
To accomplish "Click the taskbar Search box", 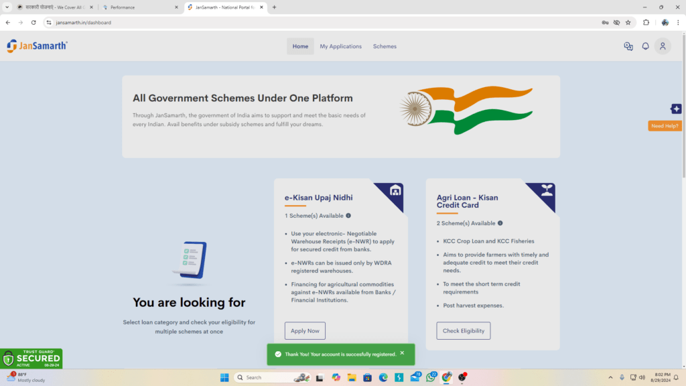I will 273,377.
